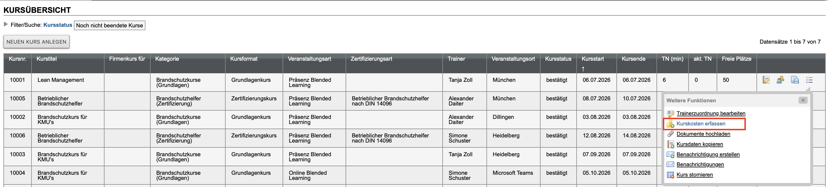This screenshot has height=187, width=828.
Task: Open the further functions list icon
Action: [x=809, y=80]
